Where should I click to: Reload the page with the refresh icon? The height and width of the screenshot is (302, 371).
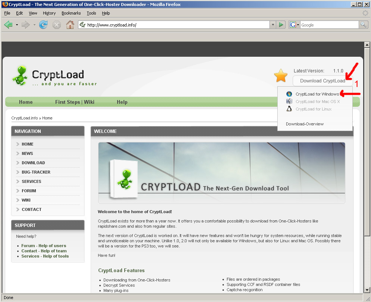43,25
